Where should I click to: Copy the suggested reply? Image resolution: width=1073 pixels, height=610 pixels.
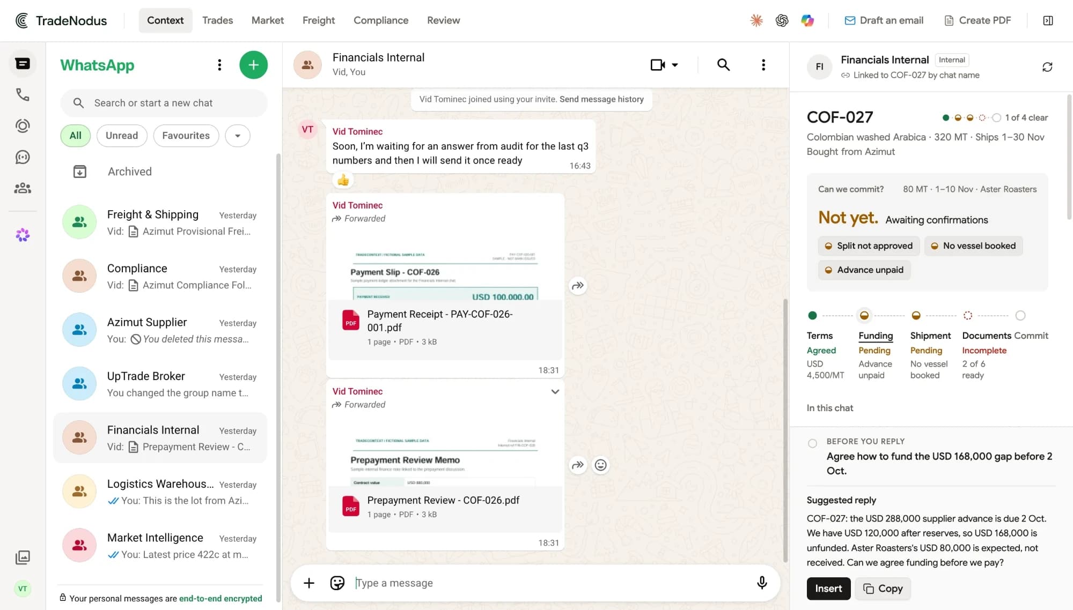(x=883, y=589)
